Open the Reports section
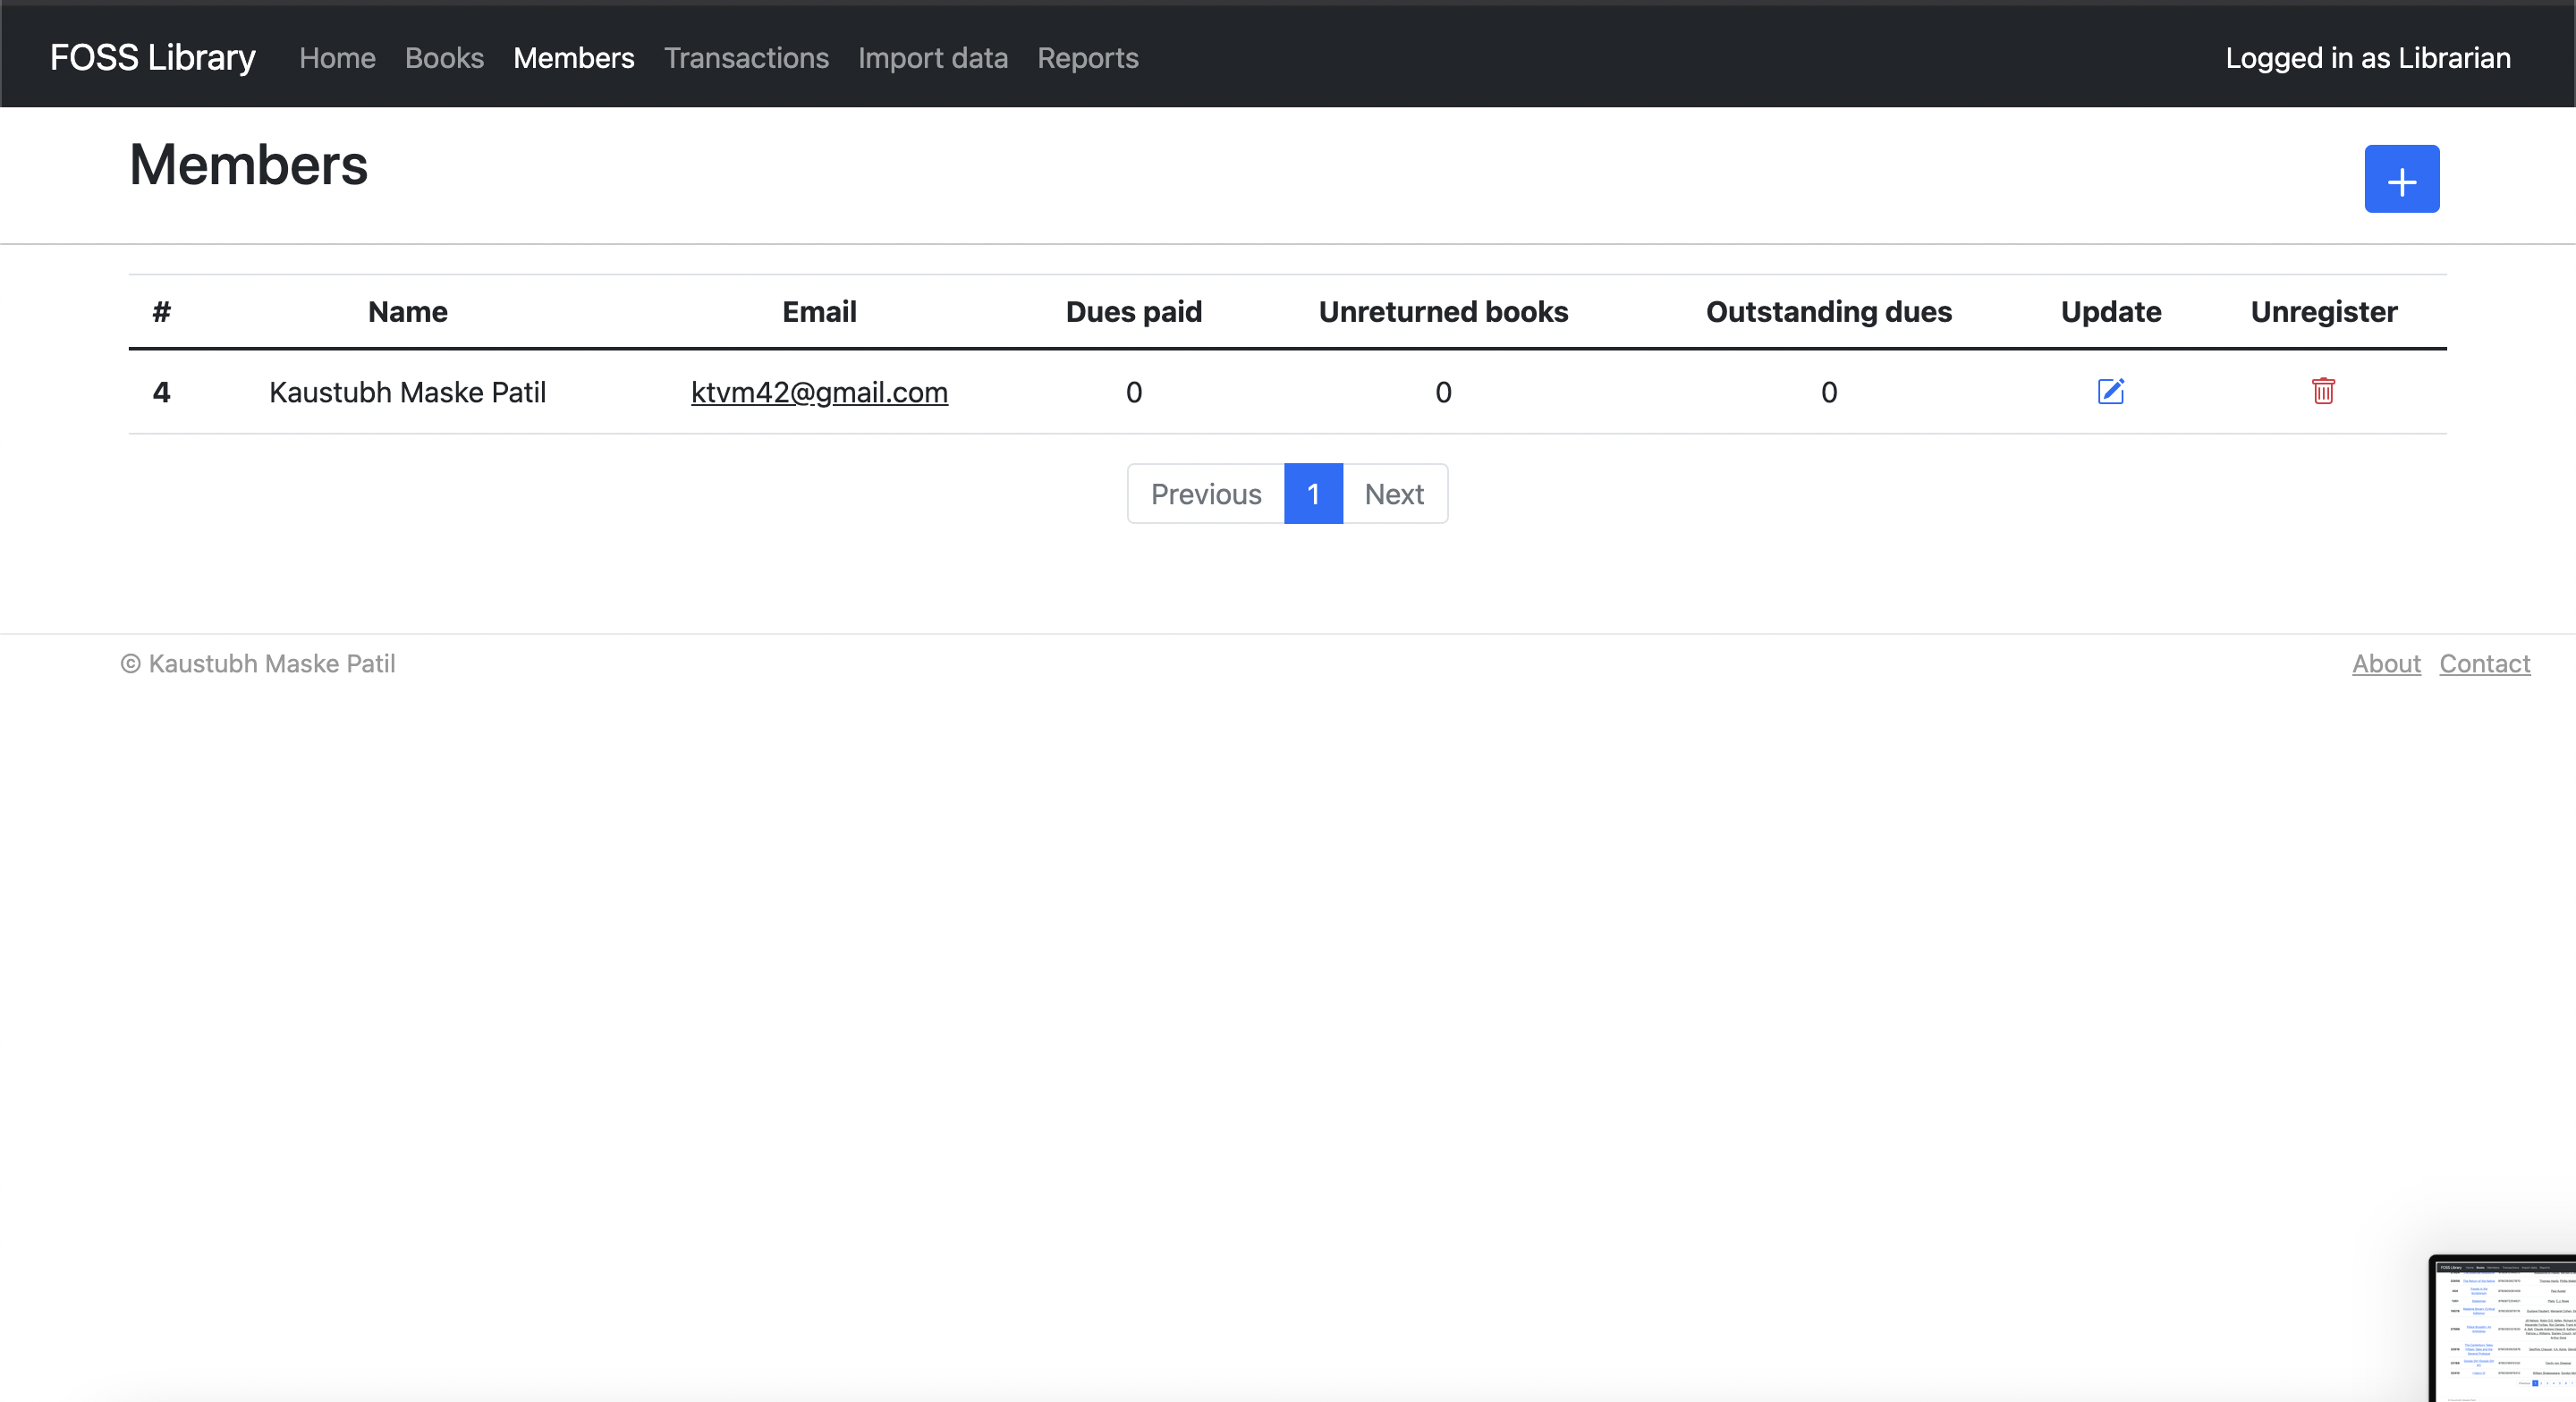The image size is (2576, 1402). (x=1088, y=58)
